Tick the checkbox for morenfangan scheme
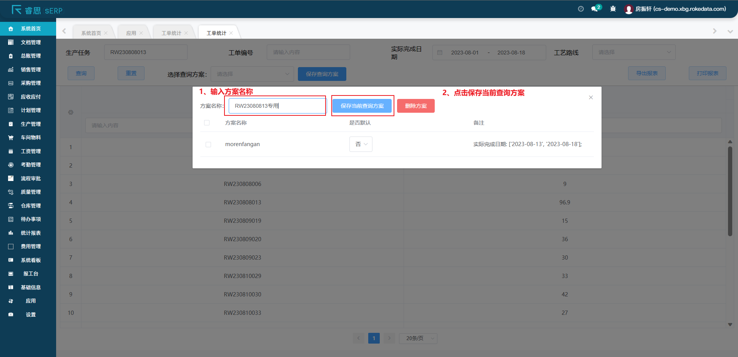Screen dimensions: 738x357 [208, 145]
